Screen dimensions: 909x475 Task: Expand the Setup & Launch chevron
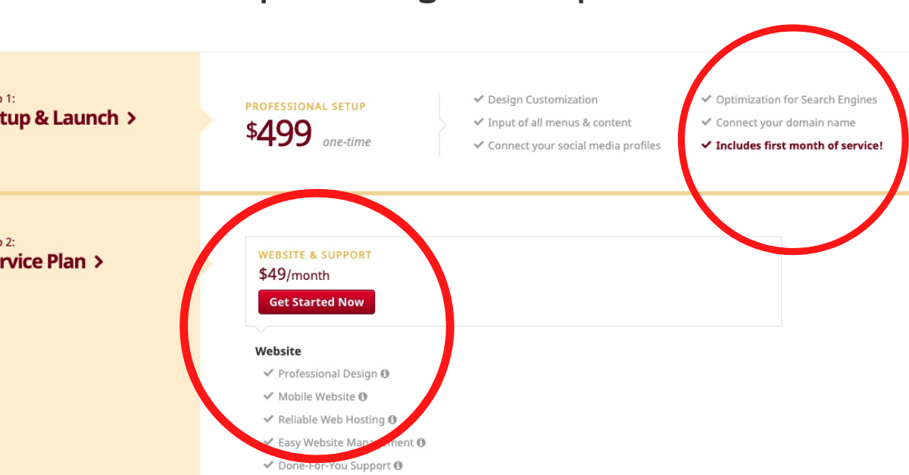(x=131, y=118)
